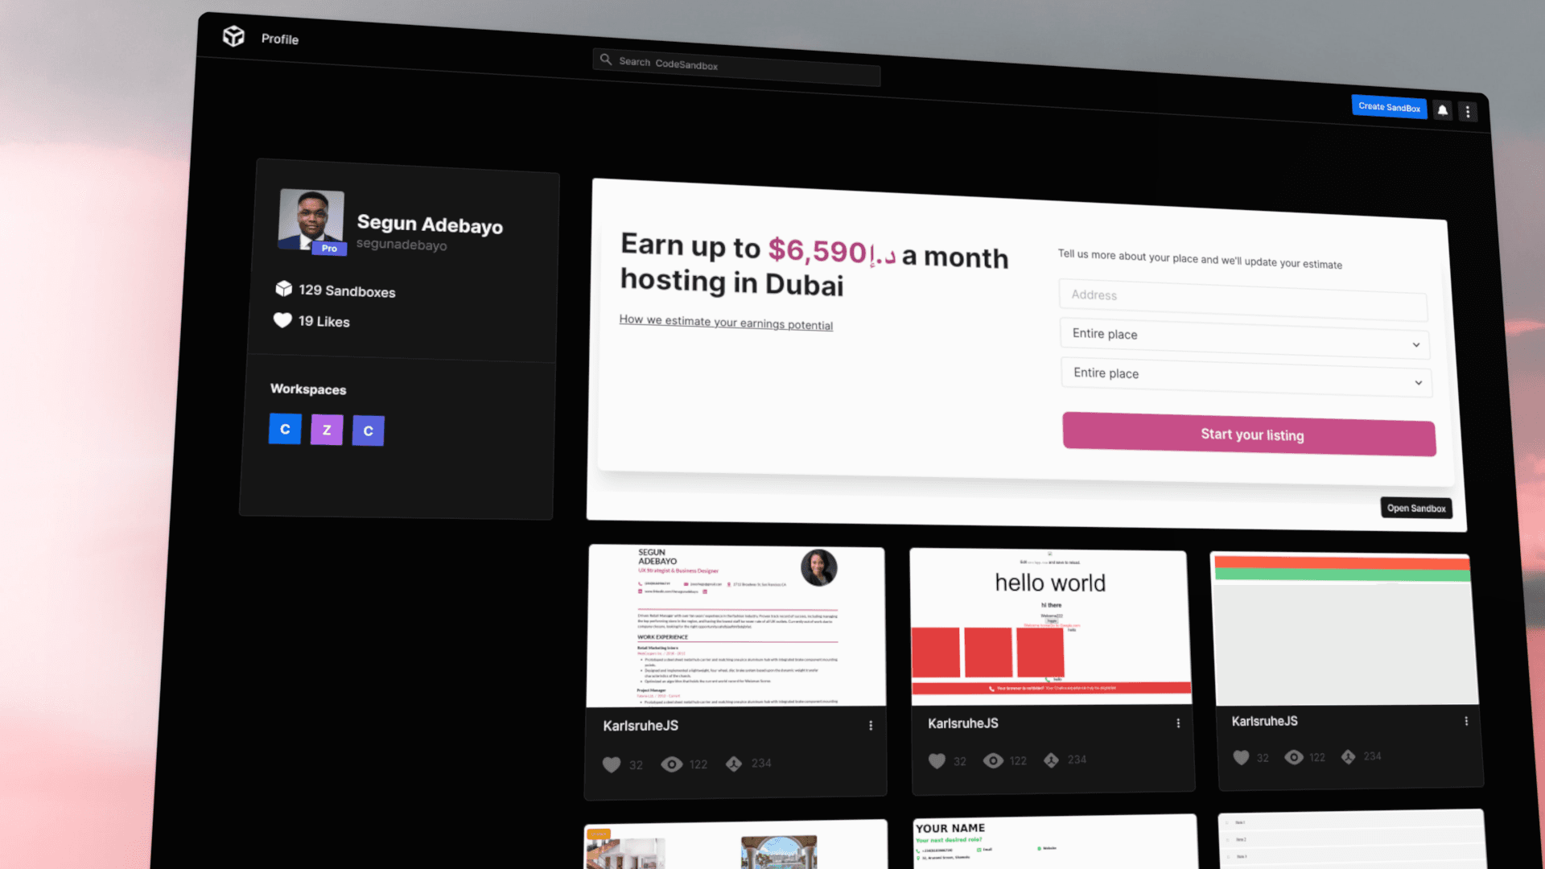
Task: Click the heart like icon on KarlsruheJS
Action: pyautogui.click(x=612, y=763)
